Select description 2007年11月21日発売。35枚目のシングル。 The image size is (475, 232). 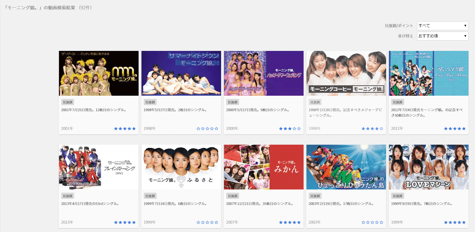pyautogui.click(x=260, y=204)
